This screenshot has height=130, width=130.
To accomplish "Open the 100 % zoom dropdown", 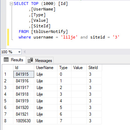I will (x=19, y=52).
